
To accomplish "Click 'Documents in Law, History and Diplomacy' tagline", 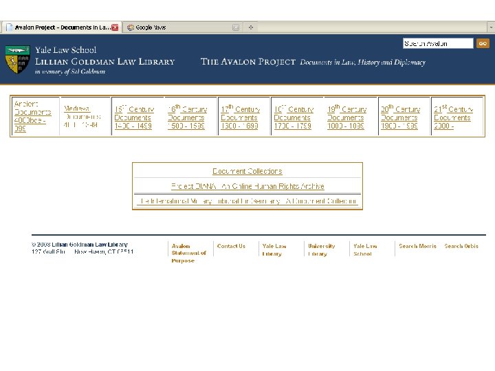I will (x=363, y=62).
